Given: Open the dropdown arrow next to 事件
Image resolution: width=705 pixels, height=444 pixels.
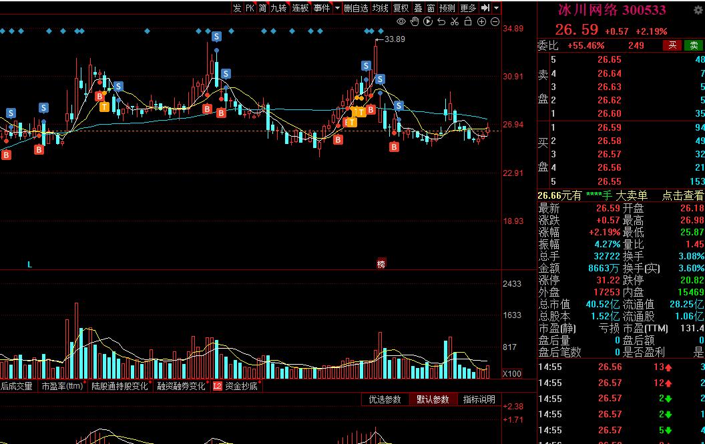Looking at the screenshot, I should click(x=337, y=8).
